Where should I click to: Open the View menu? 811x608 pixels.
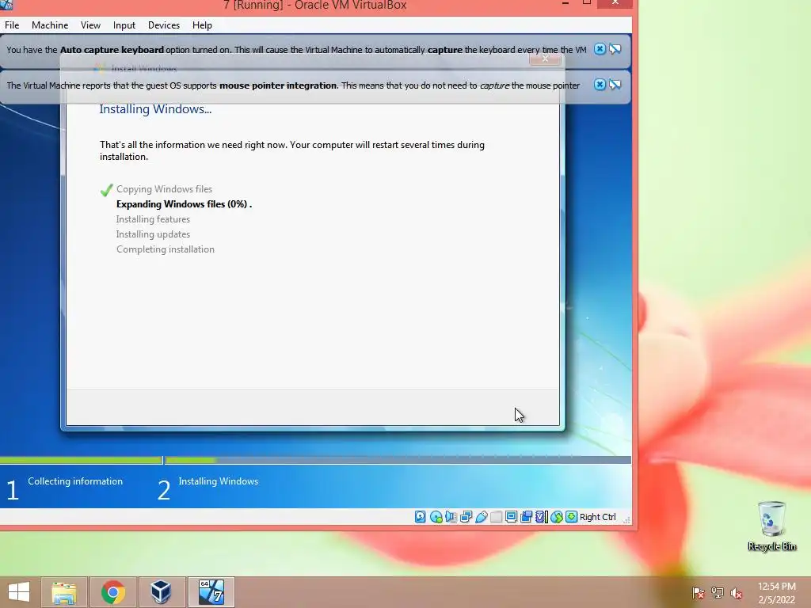90,25
